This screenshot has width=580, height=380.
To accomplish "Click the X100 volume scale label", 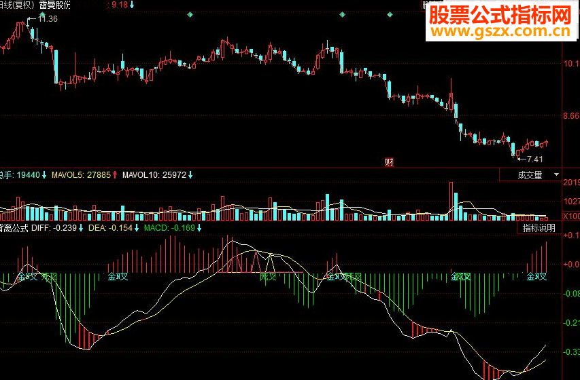I will (x=571, y=216).
